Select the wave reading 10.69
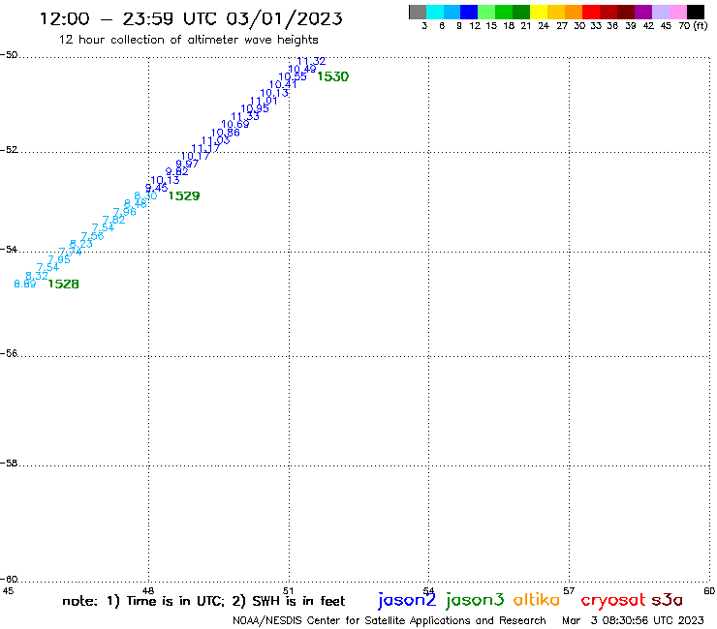 tap(235, 124)
